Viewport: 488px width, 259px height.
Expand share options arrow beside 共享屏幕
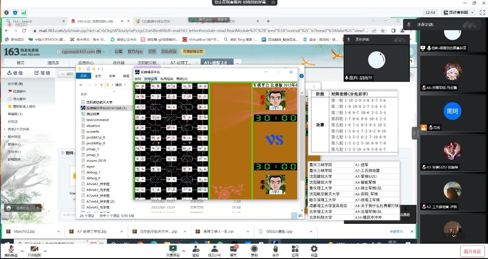pos(183,251)
